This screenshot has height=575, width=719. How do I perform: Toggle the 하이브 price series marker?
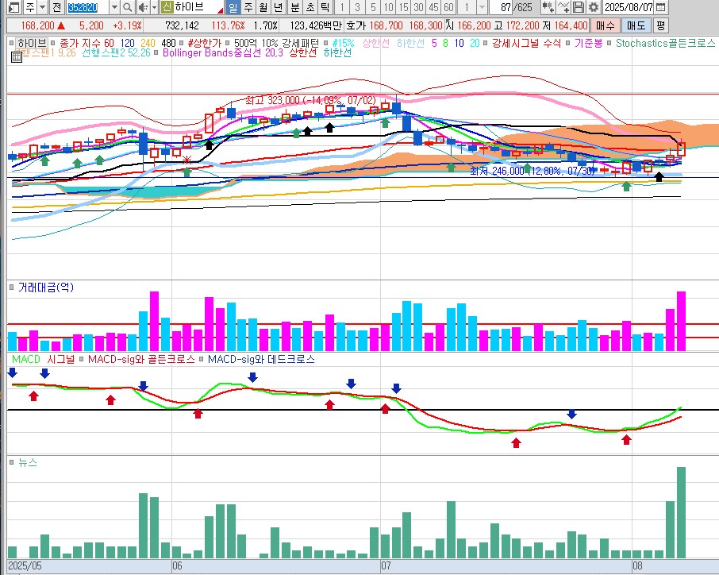coord(11,43)
